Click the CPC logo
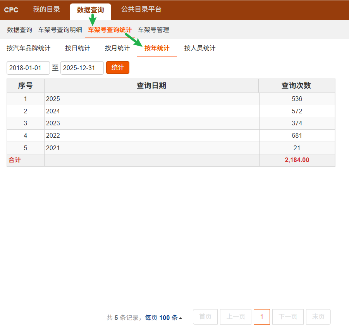The height and width of the screenshot is (330, 349). [x=11, y=10]
